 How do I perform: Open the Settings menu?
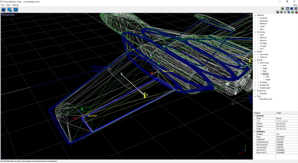click(15, 5)
